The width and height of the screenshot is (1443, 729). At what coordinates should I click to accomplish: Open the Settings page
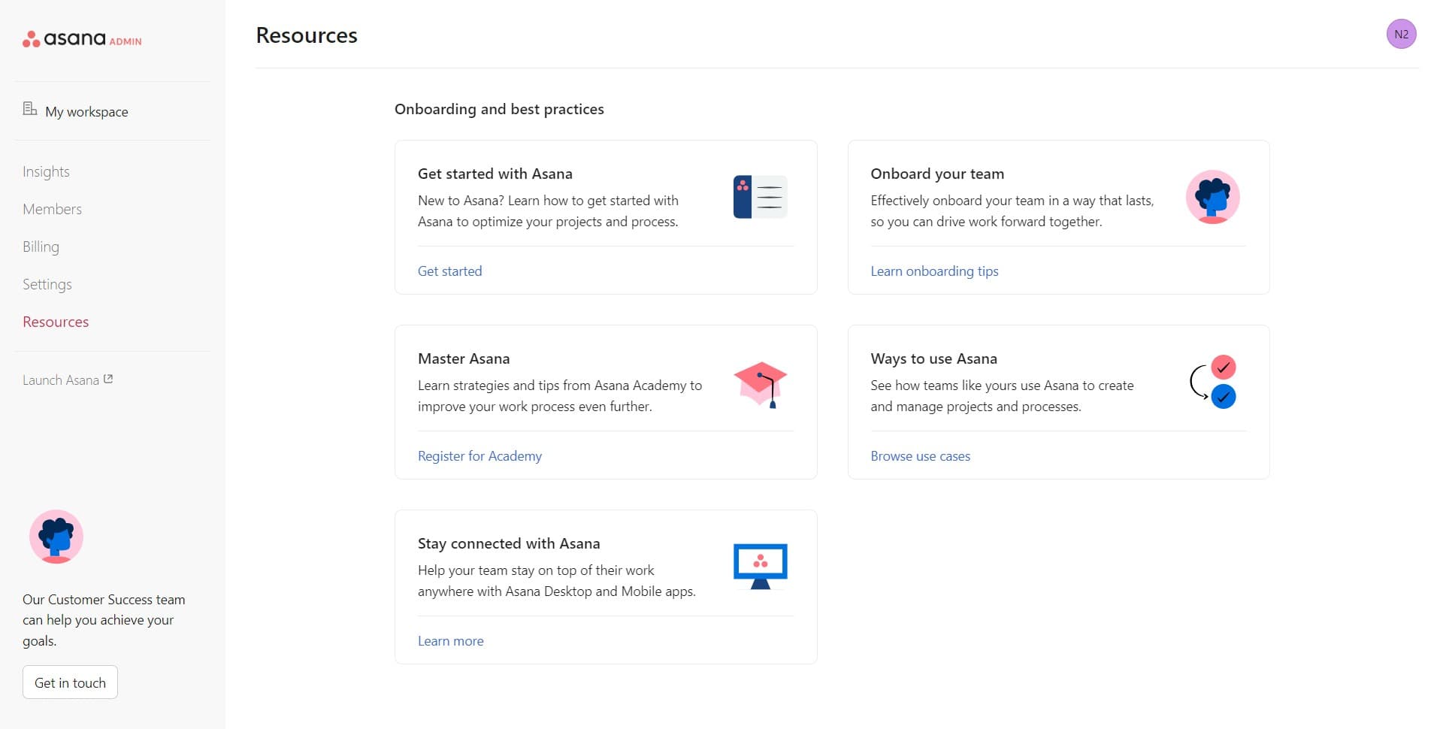47,283
